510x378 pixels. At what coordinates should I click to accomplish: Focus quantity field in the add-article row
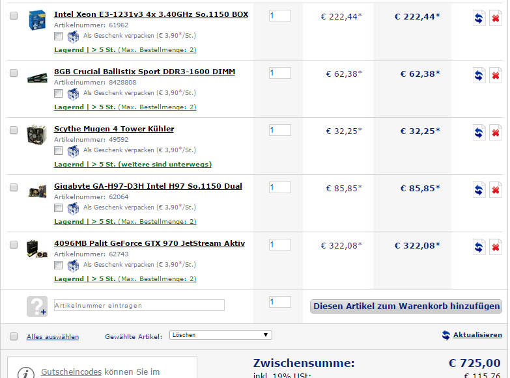coord(279,302)
